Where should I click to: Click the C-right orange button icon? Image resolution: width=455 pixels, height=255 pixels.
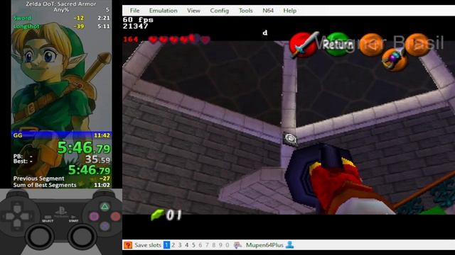[x=417, y=44]
